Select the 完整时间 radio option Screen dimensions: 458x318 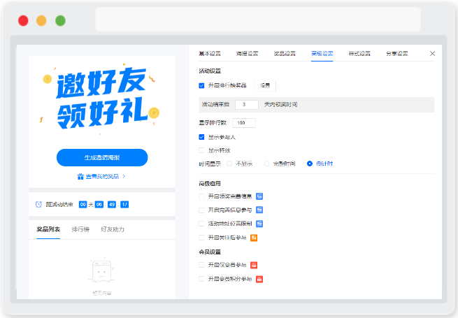pyautogui.click(x=266, y=164)
